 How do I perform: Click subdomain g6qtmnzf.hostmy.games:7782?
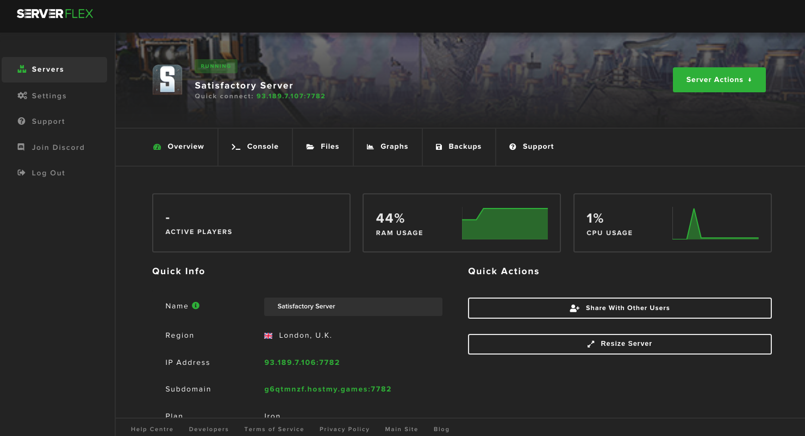(328, 389)
